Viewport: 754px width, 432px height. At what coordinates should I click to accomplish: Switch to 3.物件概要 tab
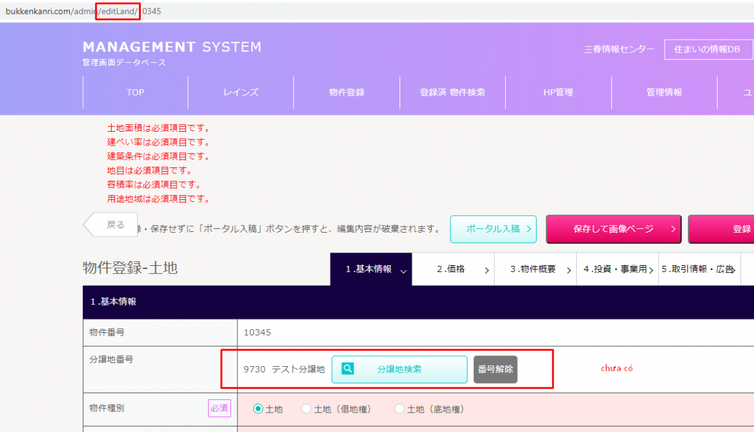point(535,269)
